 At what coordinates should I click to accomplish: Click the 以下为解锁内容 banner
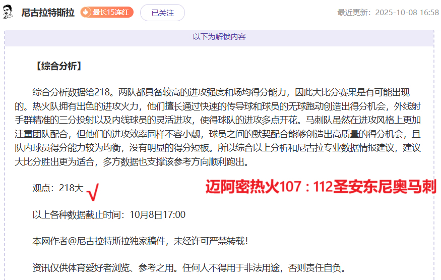[x=219, y=36]
